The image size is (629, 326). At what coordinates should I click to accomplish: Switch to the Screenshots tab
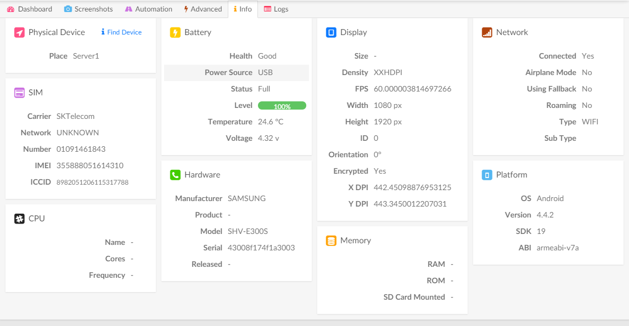tap(88, 9)
